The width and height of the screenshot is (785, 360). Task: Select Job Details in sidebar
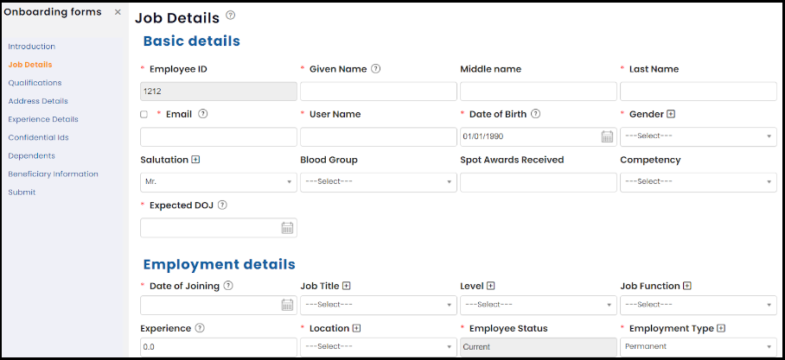30,65
